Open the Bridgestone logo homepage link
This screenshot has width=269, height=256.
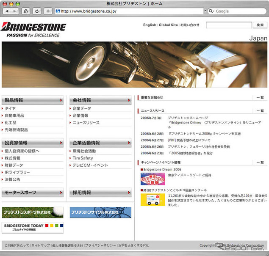33,30
